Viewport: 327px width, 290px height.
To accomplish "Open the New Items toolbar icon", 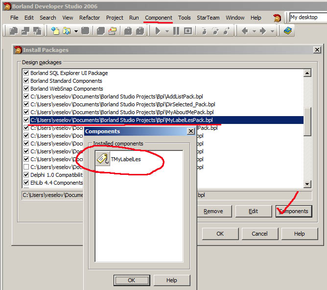I will [x=55, y=31].
